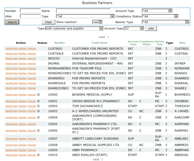Deactivate the CUSTSALE partner
The image size is (194, 161).
[12, 54]
